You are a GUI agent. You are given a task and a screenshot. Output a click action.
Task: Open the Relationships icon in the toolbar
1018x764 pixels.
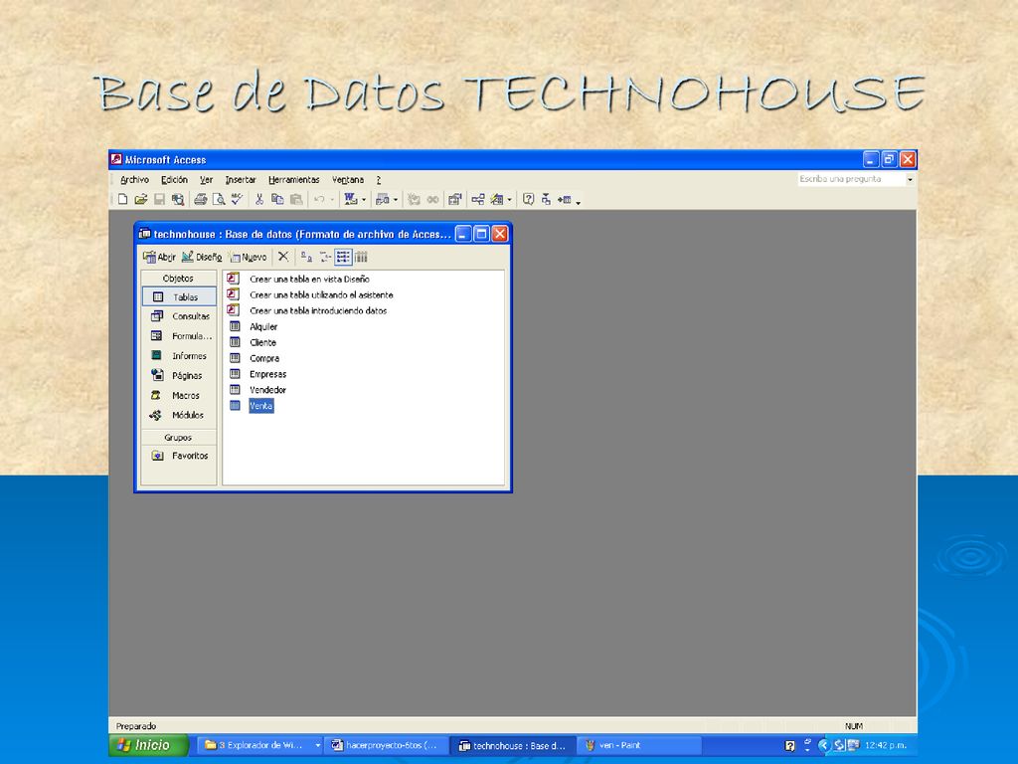coord(478,199)
